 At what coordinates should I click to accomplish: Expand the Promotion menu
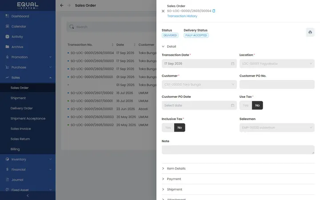[x=50, y=57]
